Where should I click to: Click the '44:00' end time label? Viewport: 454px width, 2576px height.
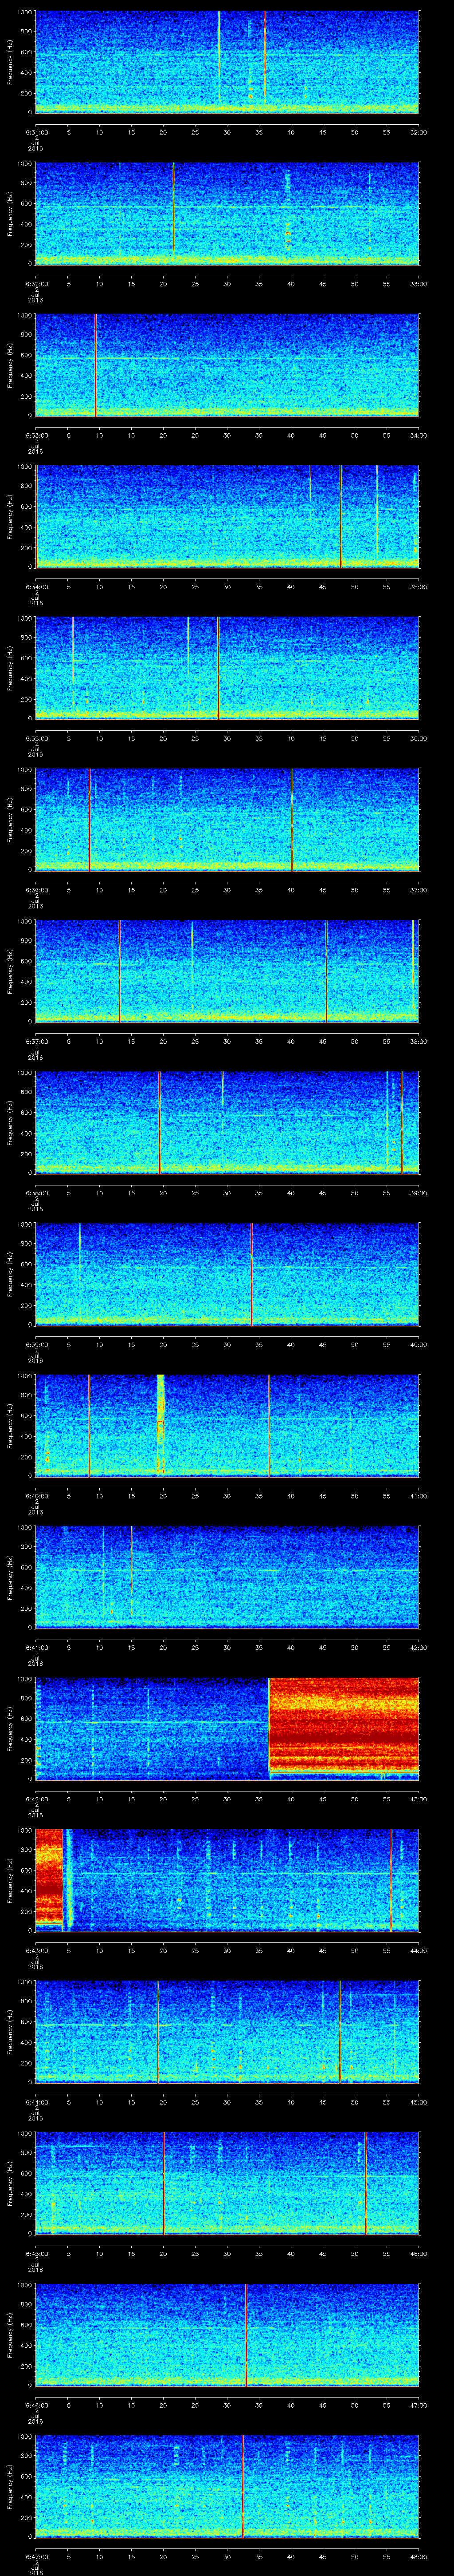418,1950
